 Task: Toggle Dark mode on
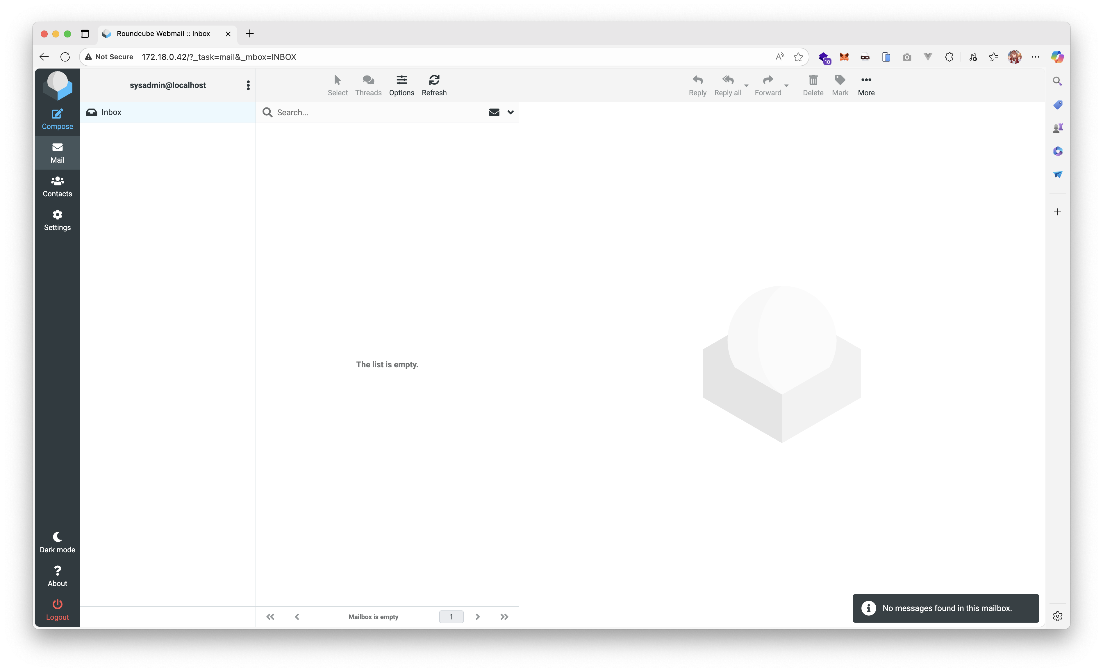click(57, 538)
